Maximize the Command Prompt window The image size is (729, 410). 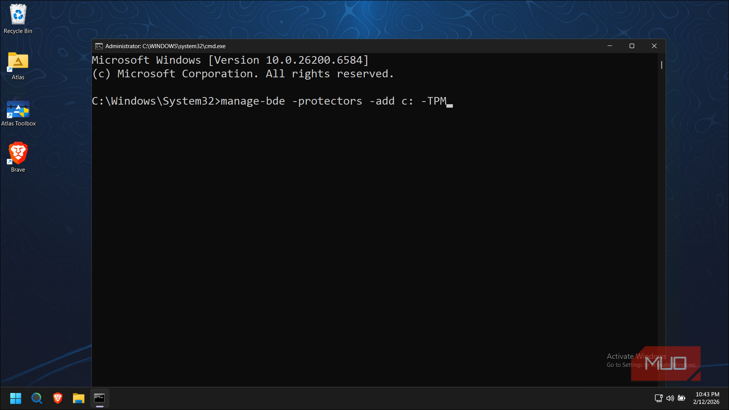(x=632, y=46)
